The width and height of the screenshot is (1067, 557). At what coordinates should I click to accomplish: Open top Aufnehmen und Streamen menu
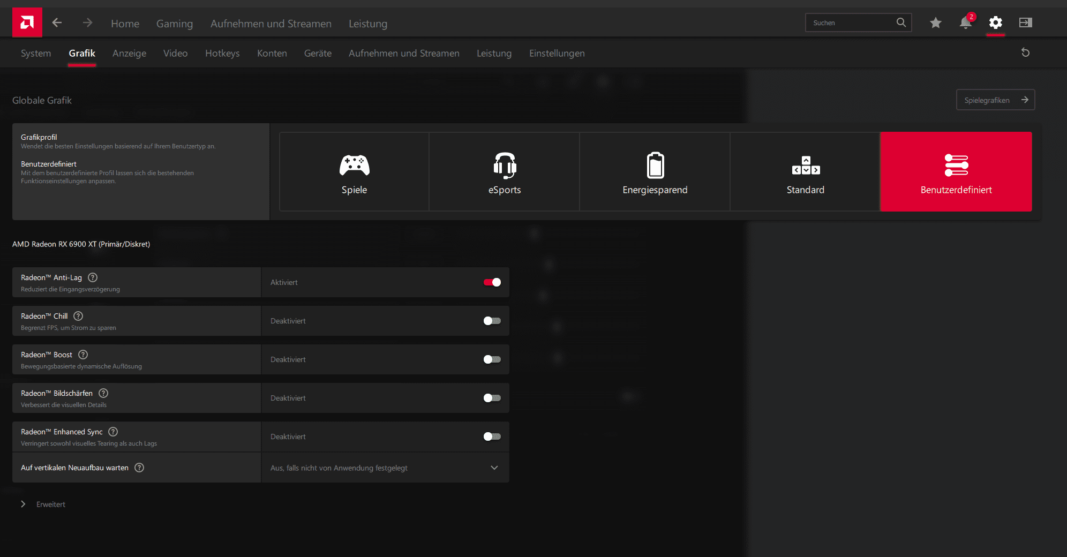[271, 24]
